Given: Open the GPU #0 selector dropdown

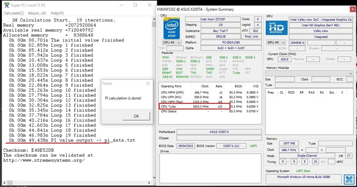Looking at the screenshot, I should coord(276,42).
